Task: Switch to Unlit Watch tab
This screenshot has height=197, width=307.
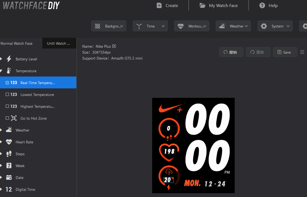Action: pyautogui.click(x=59, y=43)
